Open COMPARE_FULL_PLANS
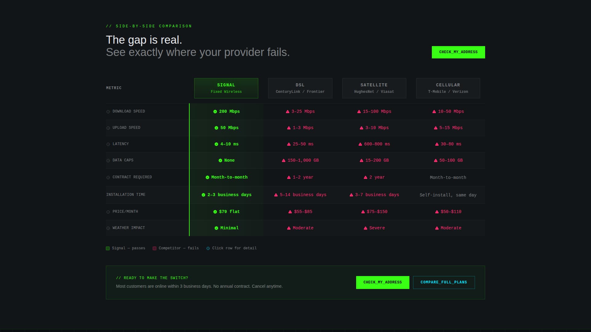Viewport: 591px width, 332px height. point(444,283)
